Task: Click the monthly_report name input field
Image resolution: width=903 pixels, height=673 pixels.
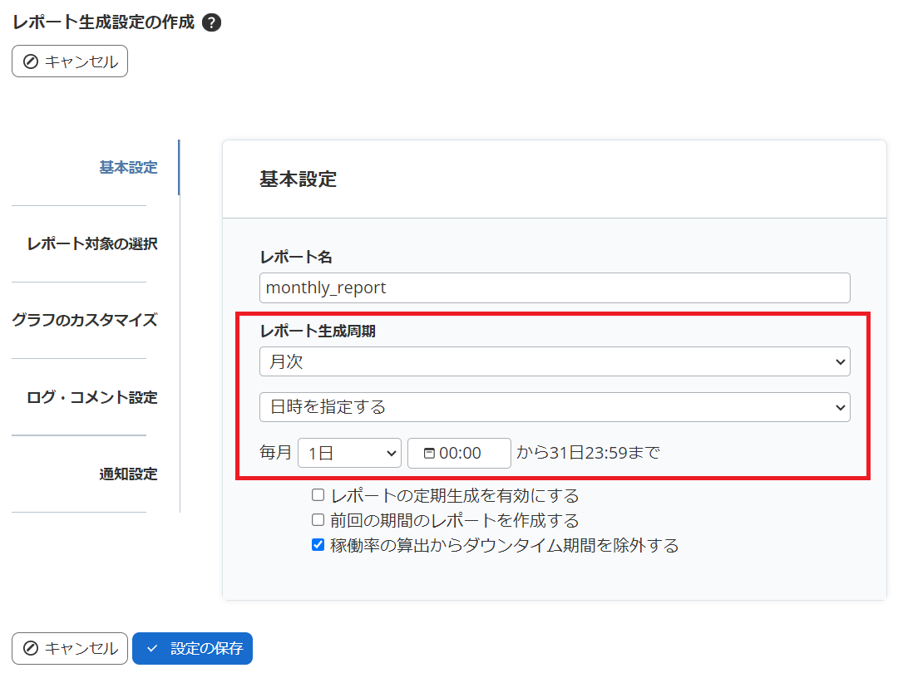Action: tap(555, 287)
